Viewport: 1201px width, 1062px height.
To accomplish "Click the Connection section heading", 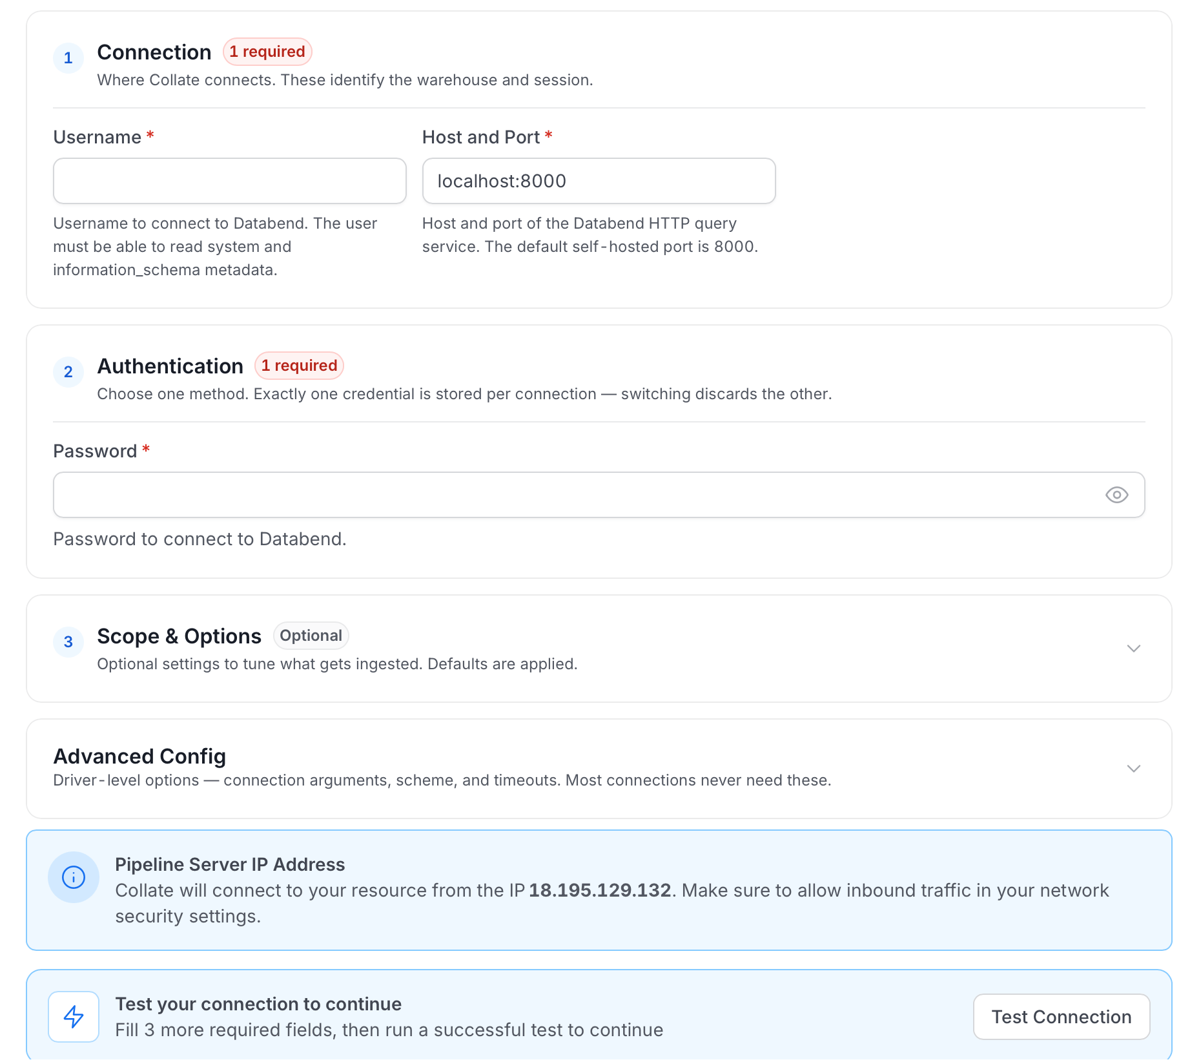I will click(154, 52).
